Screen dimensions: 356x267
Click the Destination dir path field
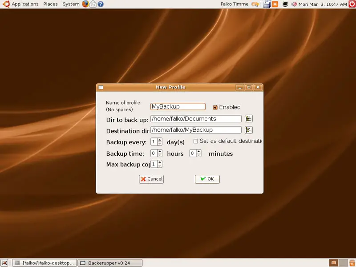click(196, 130)
